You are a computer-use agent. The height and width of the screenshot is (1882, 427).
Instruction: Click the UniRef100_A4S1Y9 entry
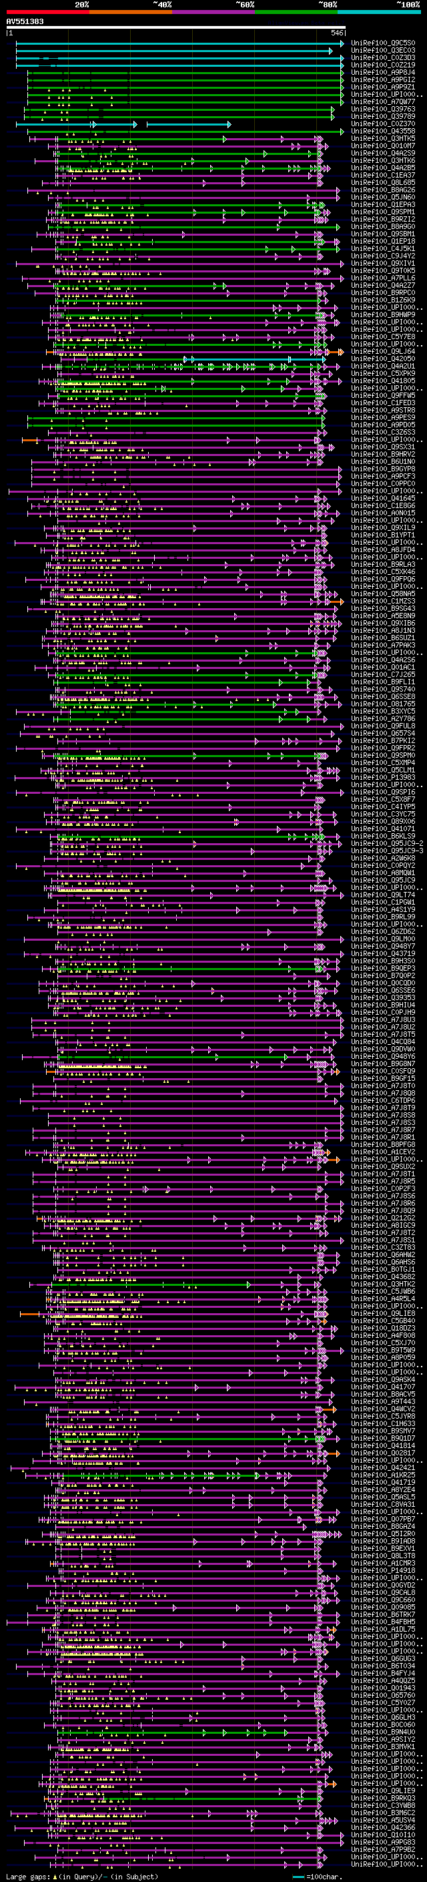point(382,909)
